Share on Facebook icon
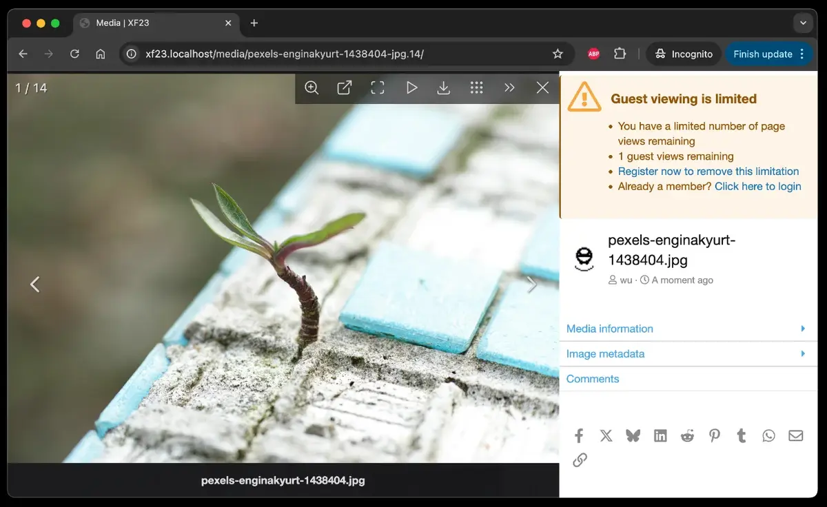827x507 pixels. 579,435
